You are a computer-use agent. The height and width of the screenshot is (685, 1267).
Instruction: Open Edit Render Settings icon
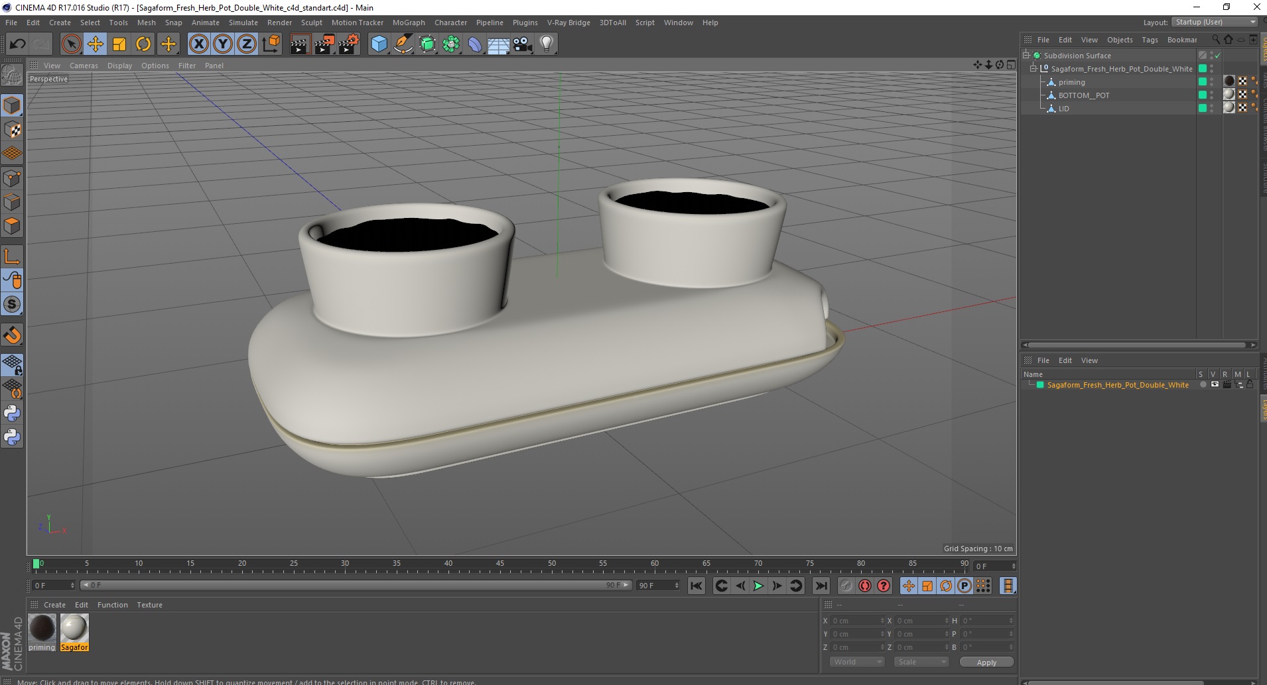349,44
